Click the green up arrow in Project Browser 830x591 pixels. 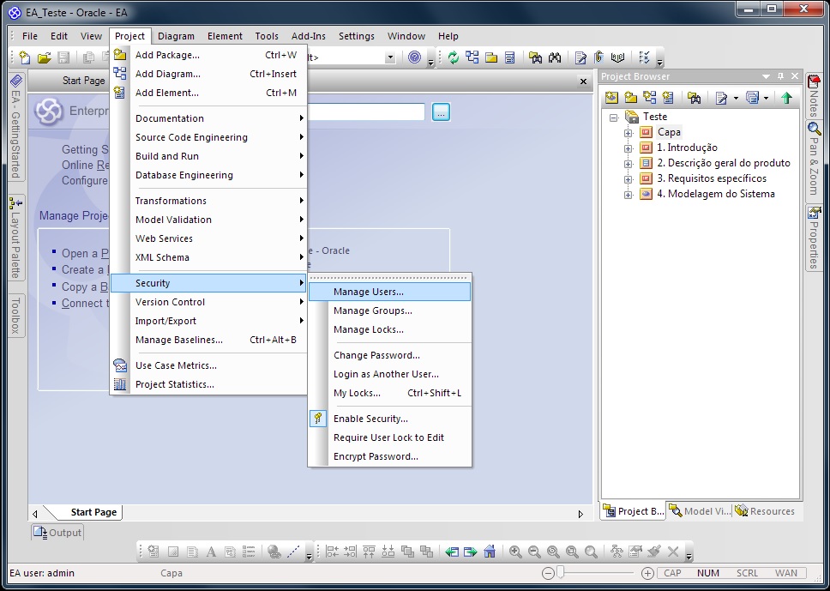click(x=786, y=98)
